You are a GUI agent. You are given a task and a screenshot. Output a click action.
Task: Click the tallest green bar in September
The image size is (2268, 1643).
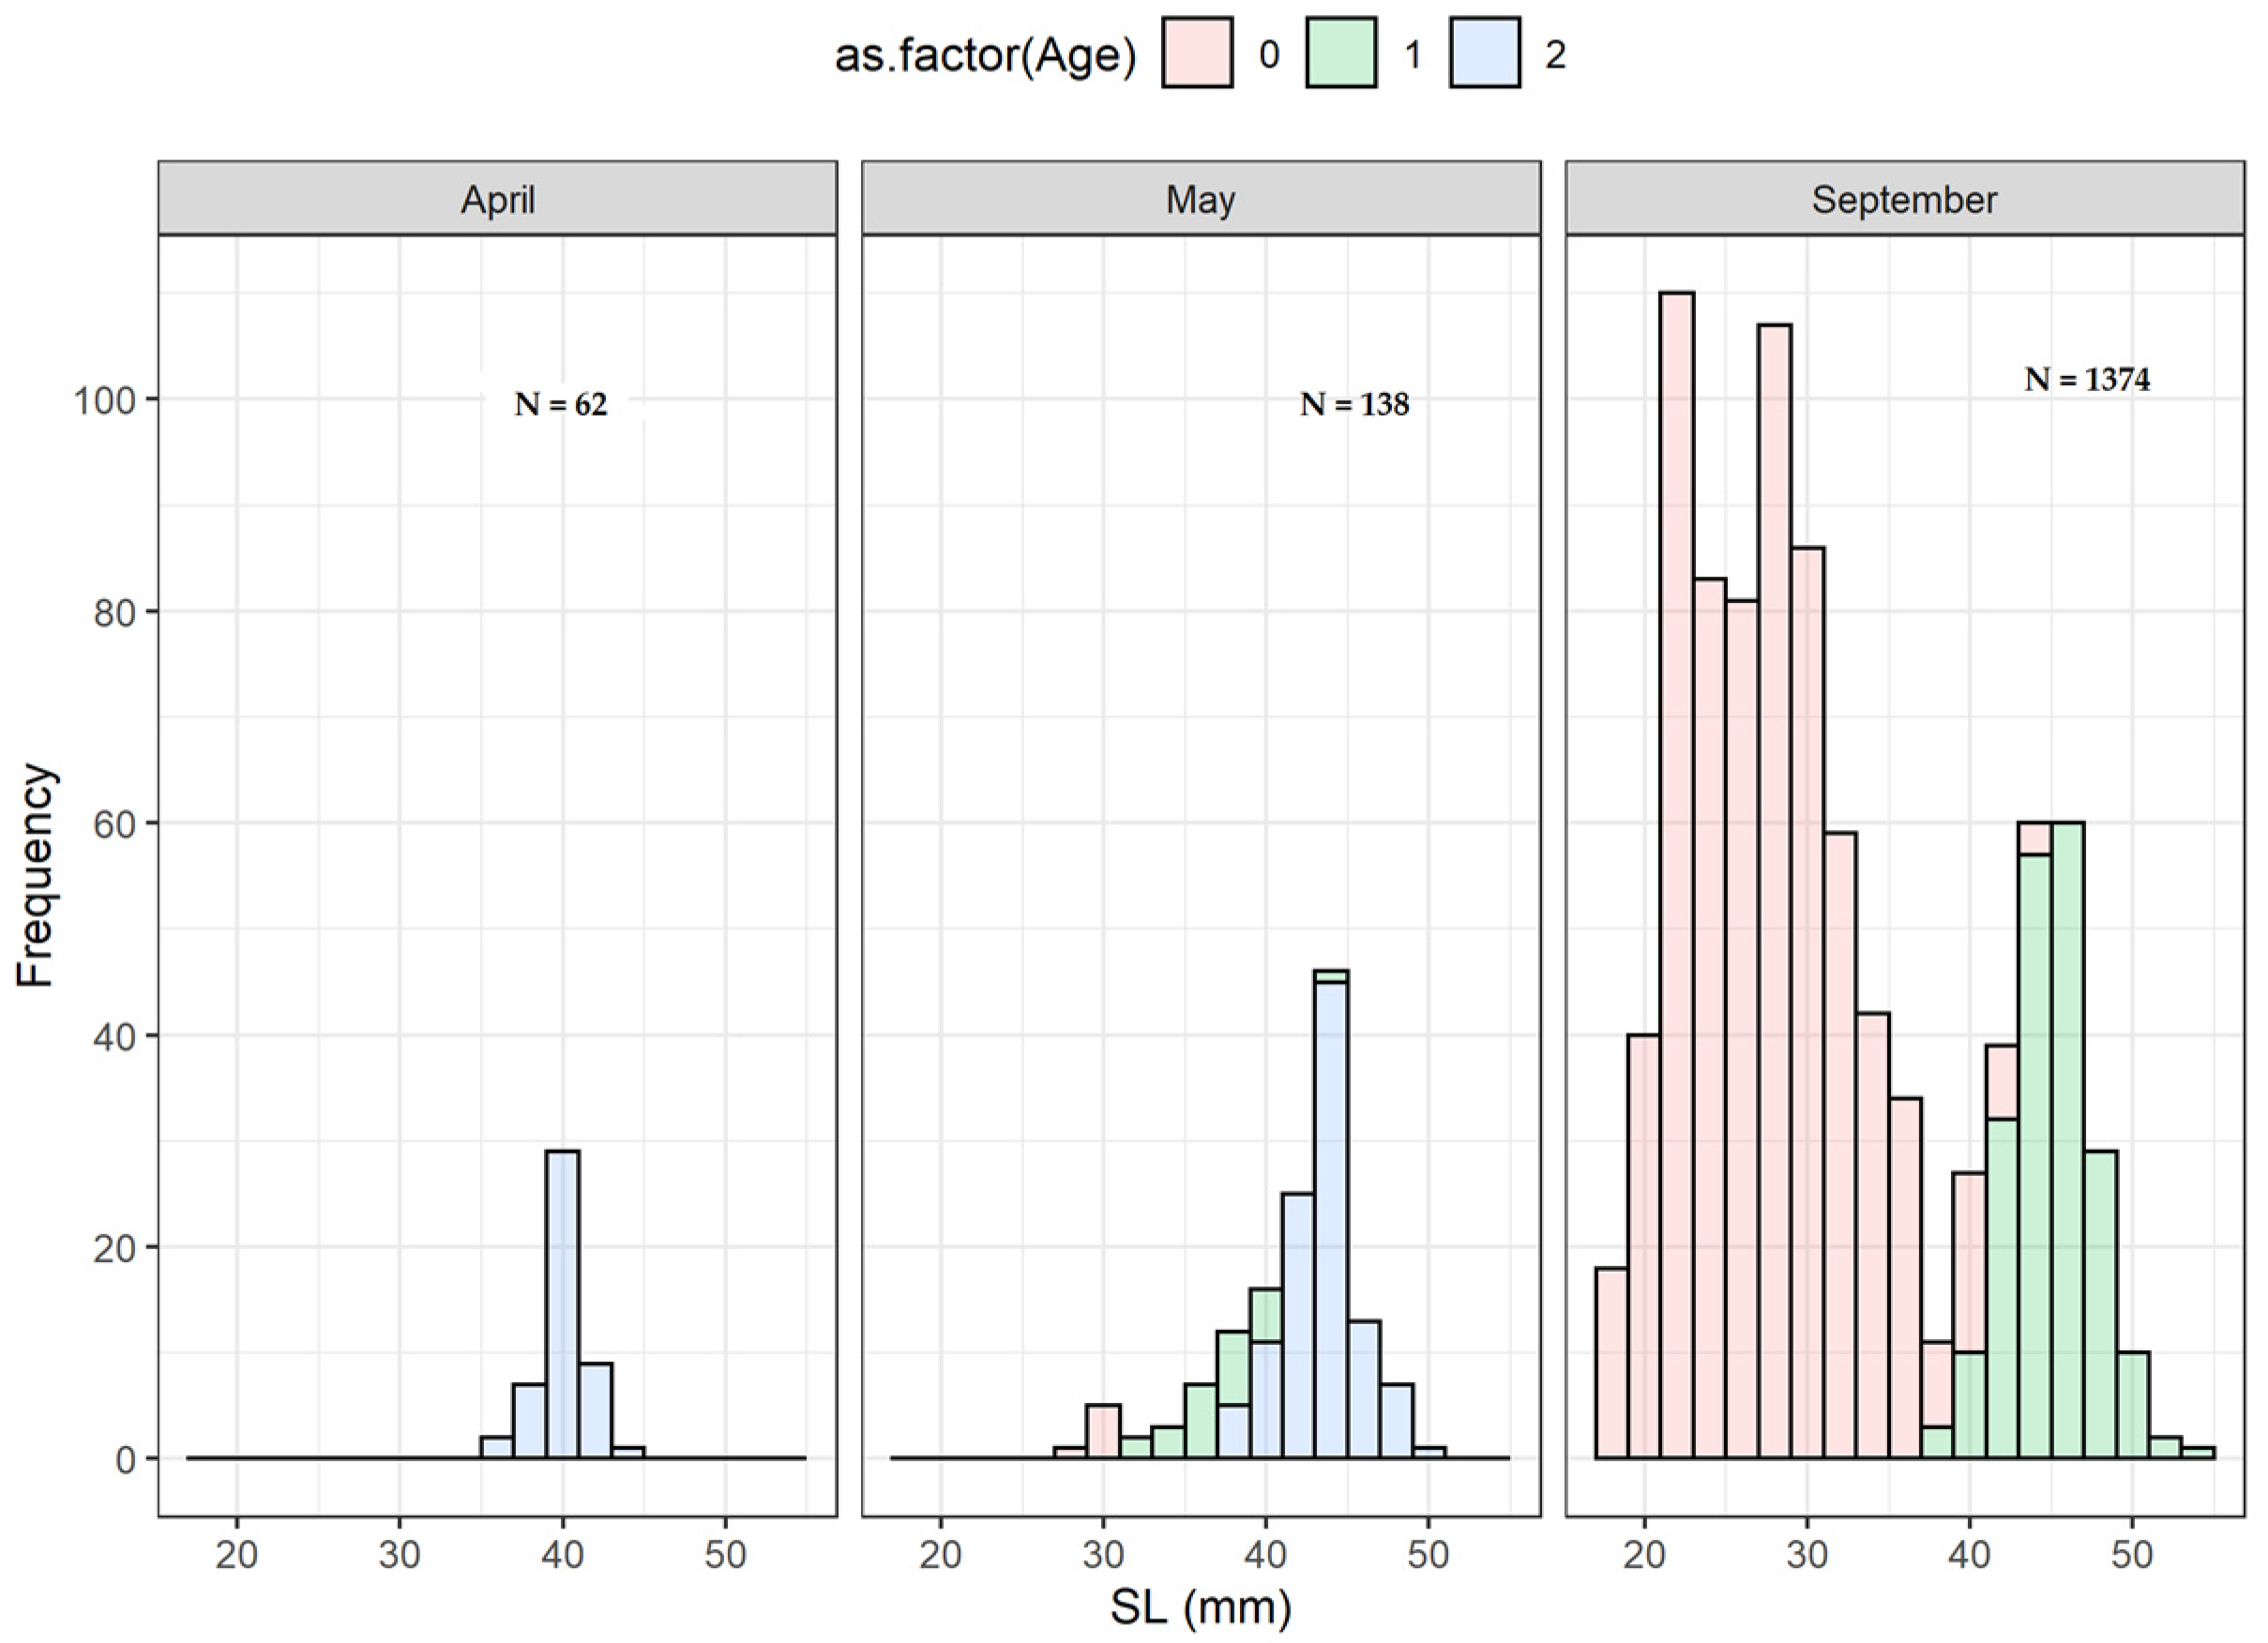2067,1140
